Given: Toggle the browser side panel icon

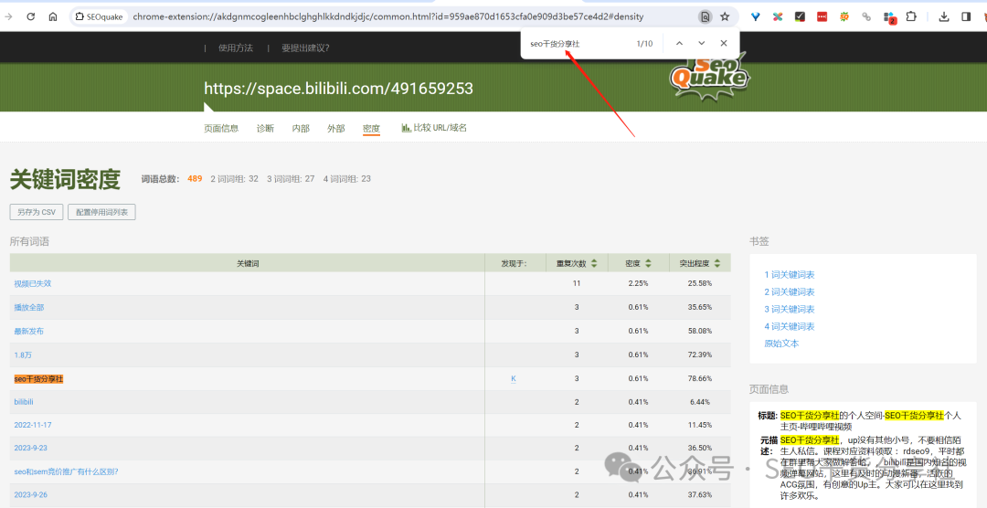Looking at the screenshot, I should (966, 17).
